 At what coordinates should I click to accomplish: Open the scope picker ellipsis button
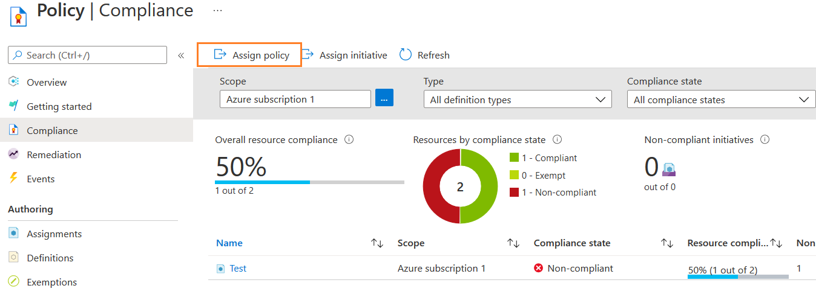[384, 99]
